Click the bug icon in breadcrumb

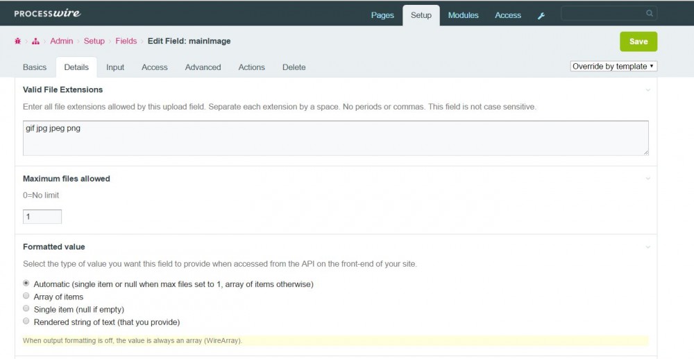click(x=17, y=42)
